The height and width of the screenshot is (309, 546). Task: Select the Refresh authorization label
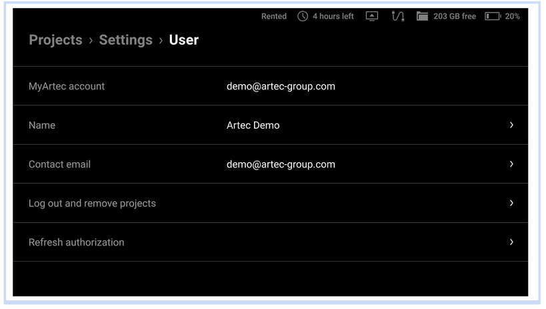(x=76, y=242)
